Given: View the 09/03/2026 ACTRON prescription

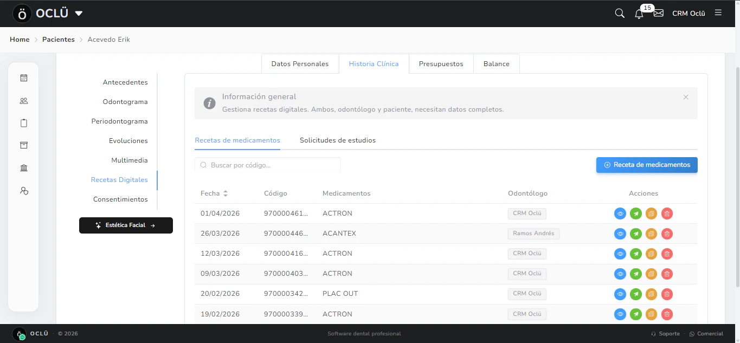Looking at the screenshot, I should click(x=620, y=274).
